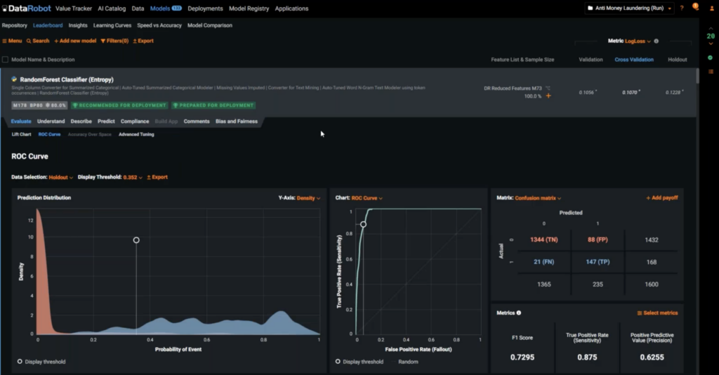The height and width of the screenshot is (375, 719).
Task: Click the M178 BP80 80.0% badge
Action: [39, 105]
